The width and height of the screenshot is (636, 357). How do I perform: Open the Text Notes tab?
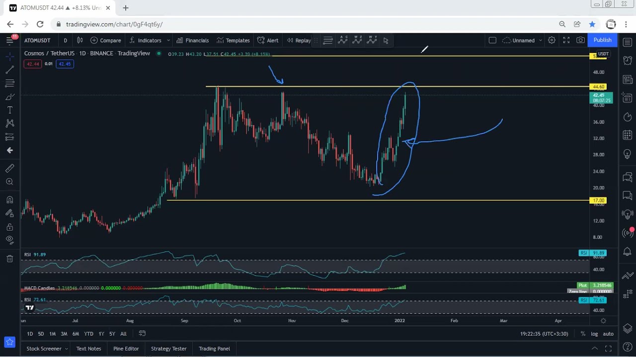88,349
